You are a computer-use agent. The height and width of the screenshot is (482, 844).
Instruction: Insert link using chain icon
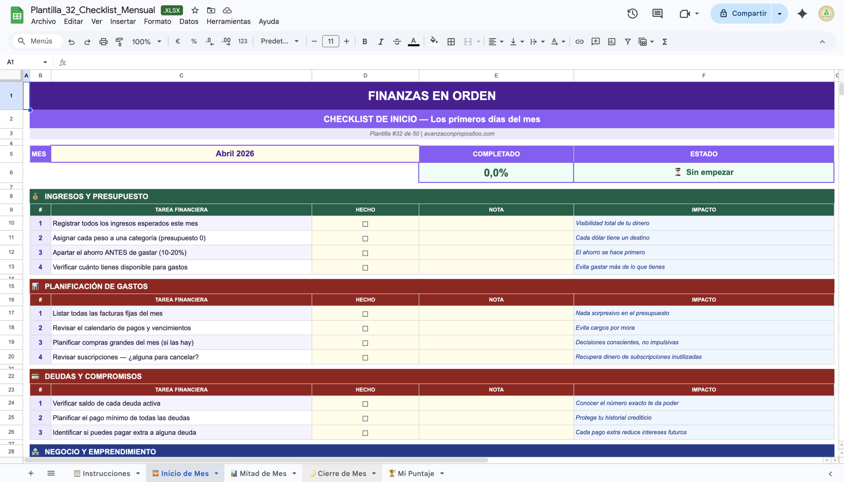pyautogui.click(x=579, y=42)
